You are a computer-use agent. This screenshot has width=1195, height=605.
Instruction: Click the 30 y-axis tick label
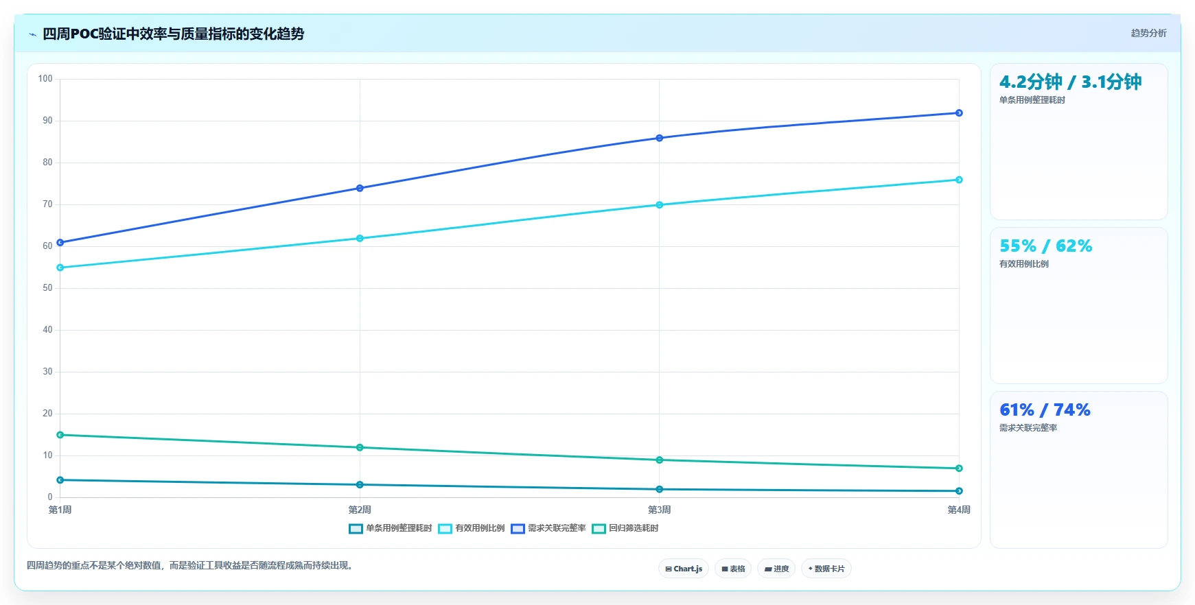[x=47, y=372]
